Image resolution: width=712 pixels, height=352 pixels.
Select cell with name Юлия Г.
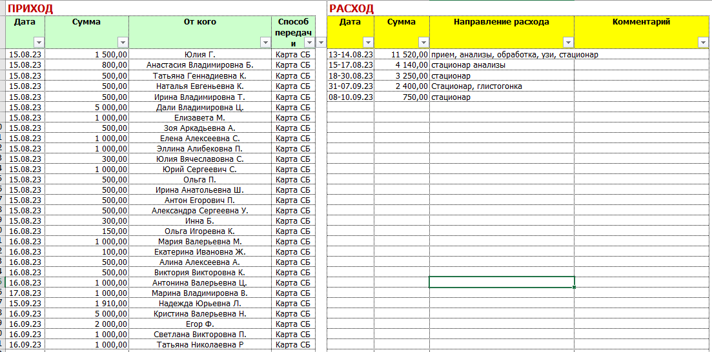coord(200,54)
